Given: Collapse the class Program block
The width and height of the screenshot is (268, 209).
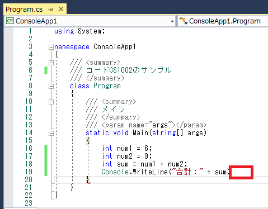Looking at the screenshot, I should [x=51, y=86].
